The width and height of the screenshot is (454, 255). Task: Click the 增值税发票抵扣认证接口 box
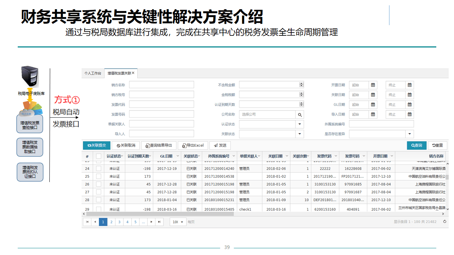(x=30, y=172)
